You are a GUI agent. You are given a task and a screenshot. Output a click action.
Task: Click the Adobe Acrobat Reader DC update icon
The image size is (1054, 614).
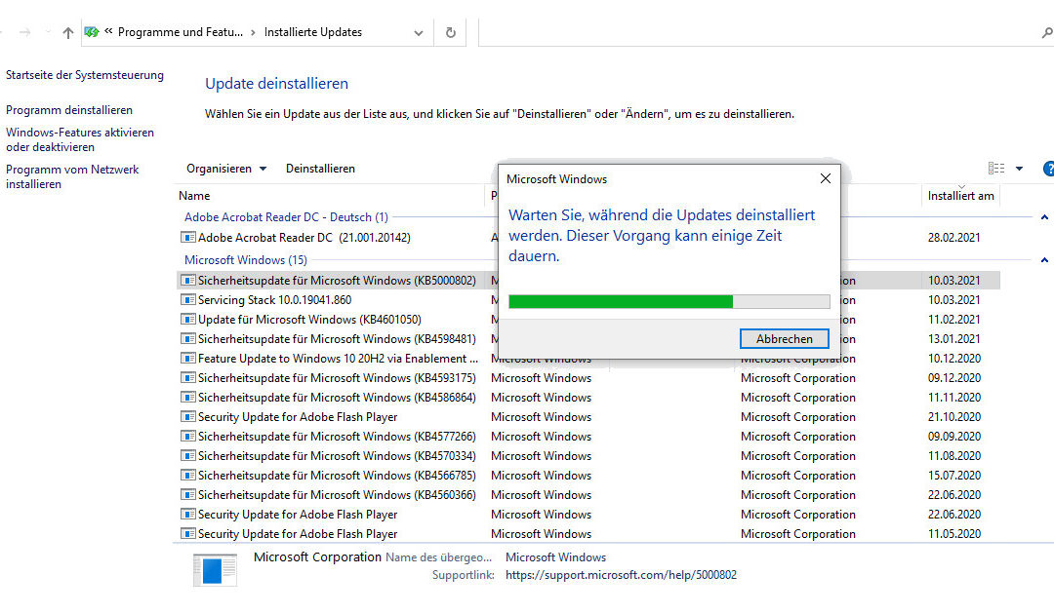[188, 238]
